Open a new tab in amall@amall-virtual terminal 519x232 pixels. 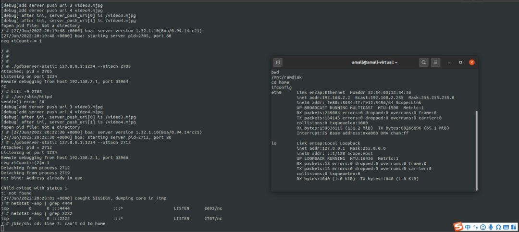(278, 62)
